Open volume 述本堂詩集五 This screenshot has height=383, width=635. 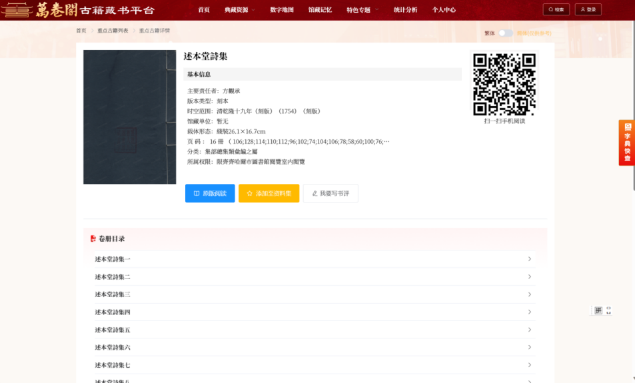click(x=315, y=330)
